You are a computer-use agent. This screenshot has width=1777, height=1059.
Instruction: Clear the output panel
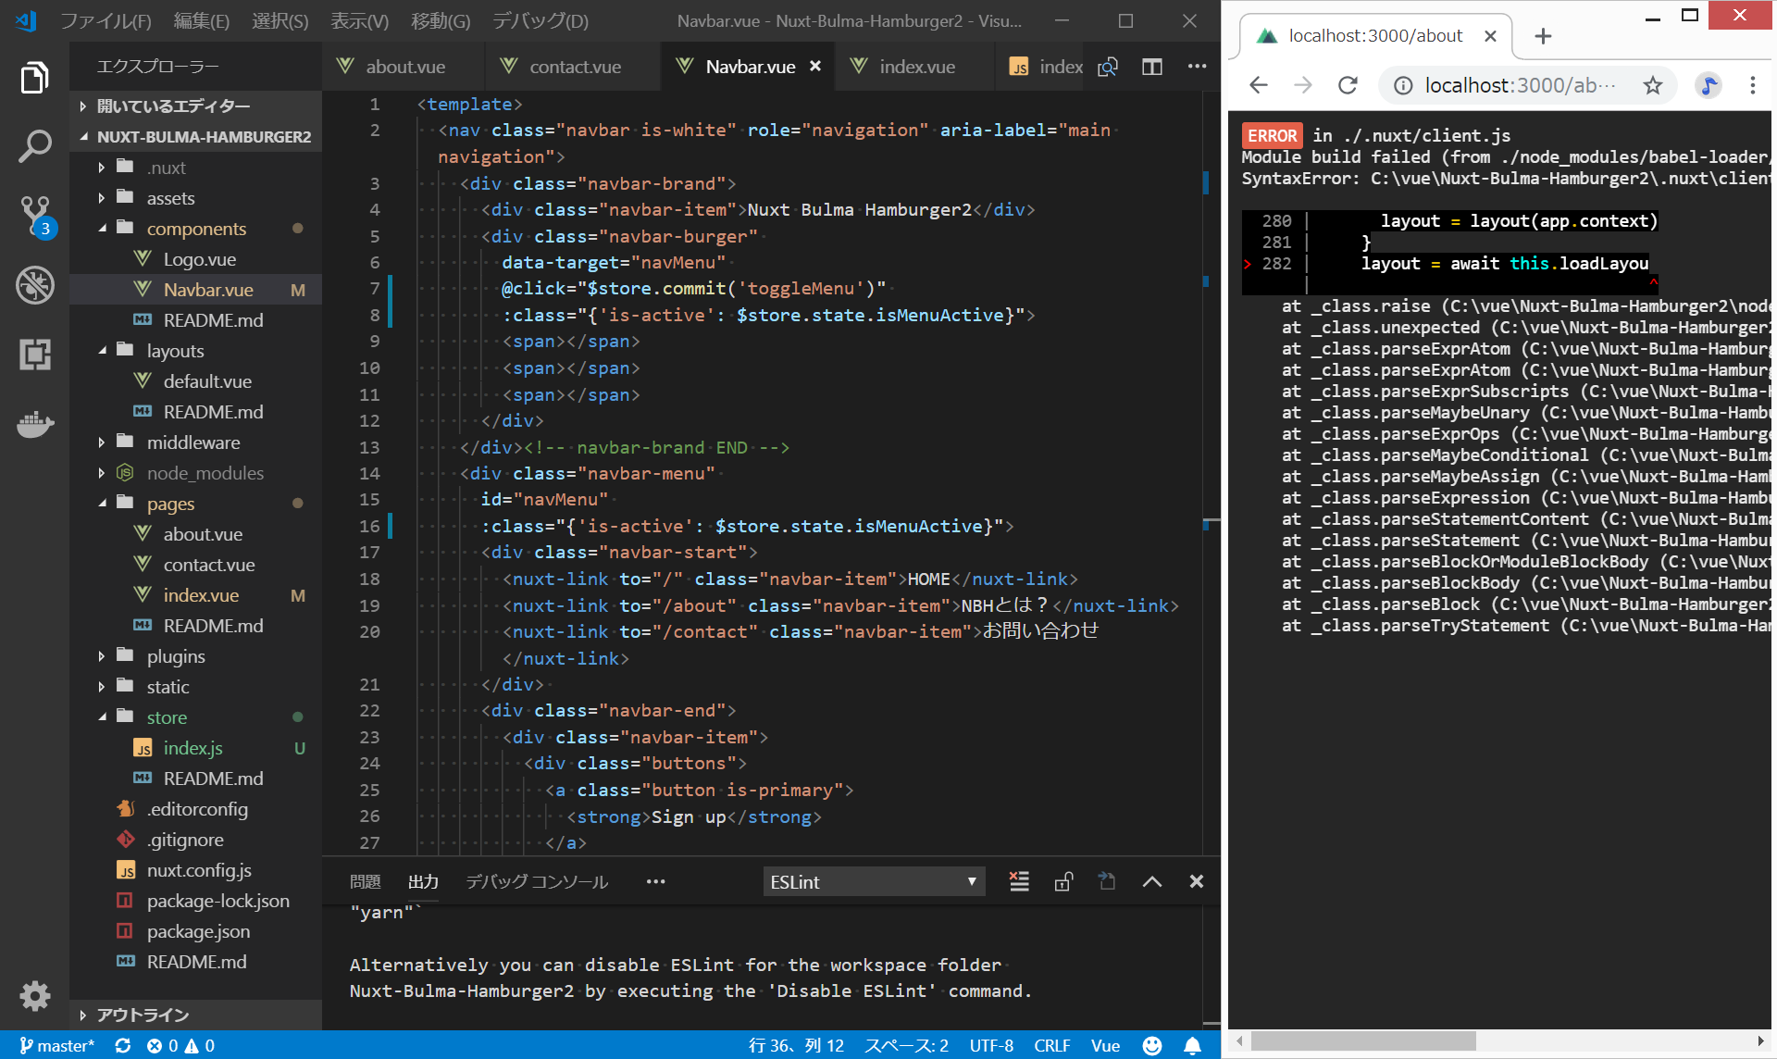pyautogui.click(x=1019, y=881)
